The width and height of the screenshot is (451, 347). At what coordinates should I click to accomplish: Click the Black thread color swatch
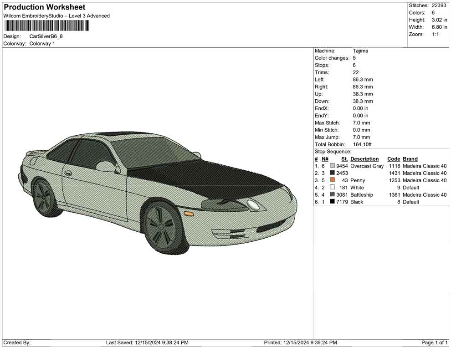click(x=332, y=202)
